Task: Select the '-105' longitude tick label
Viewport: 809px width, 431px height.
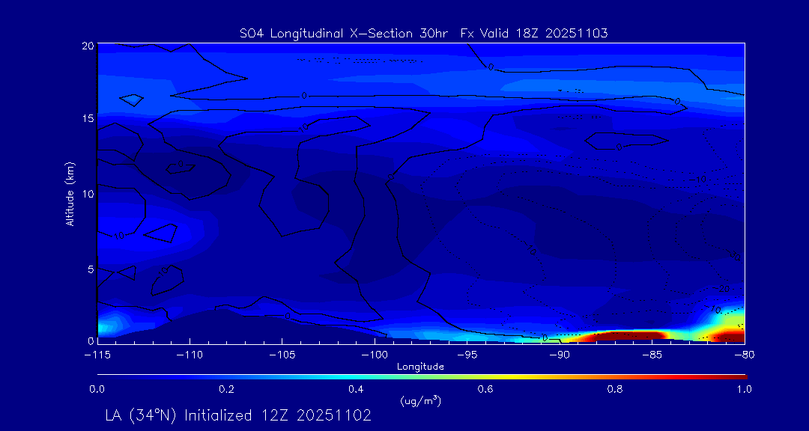Action: (282, 355)
